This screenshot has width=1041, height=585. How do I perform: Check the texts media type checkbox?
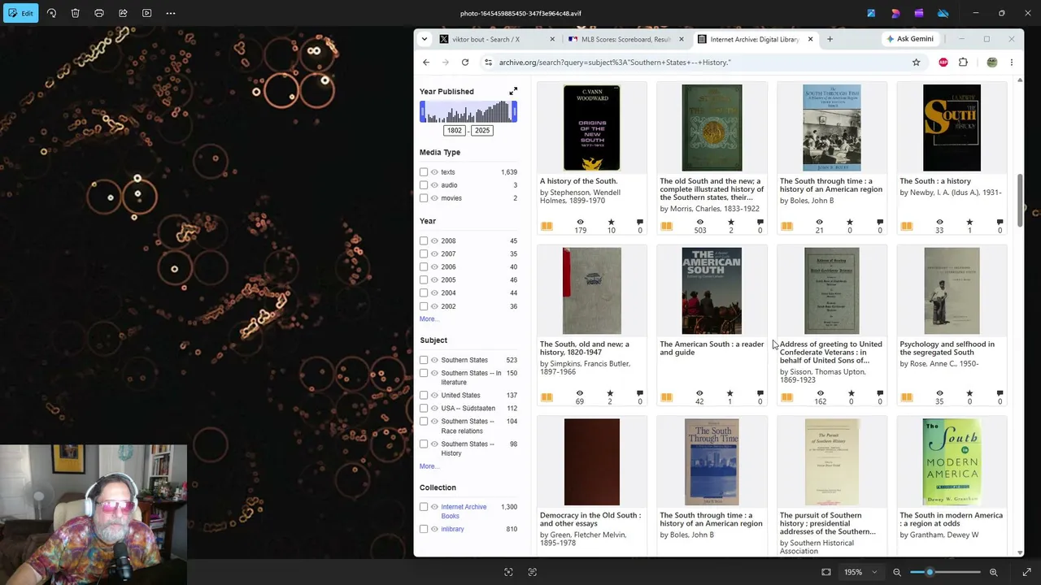click(424, 172)
